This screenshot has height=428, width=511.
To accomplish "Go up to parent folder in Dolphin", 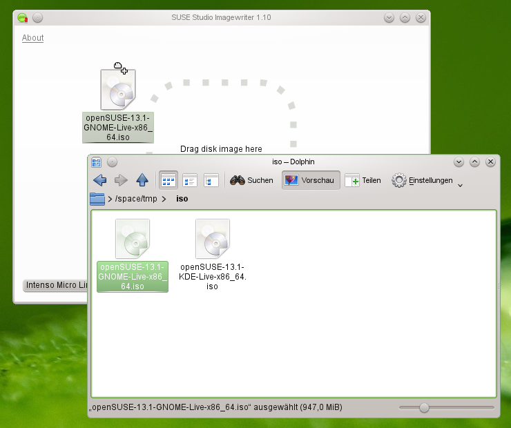I will click(x=142, y=180).
